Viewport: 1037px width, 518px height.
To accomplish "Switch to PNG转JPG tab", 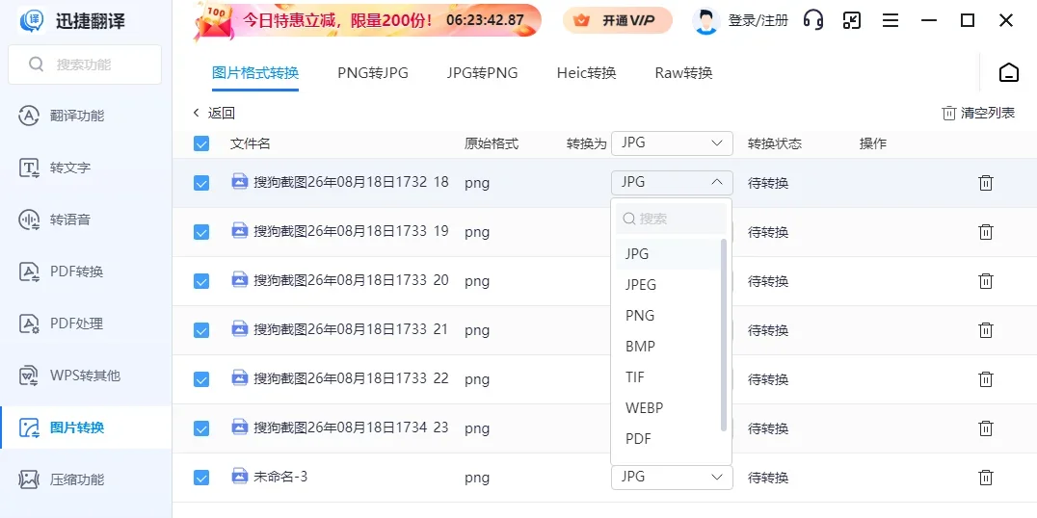I will (x=373, y=72).
